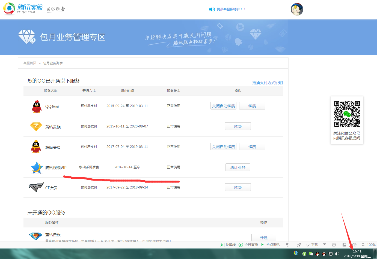
Task: Click the CF会员 service name
Action: [x=51, y=188]
